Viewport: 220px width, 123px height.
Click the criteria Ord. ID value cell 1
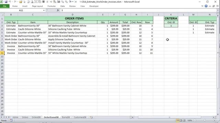click(171, 26)
